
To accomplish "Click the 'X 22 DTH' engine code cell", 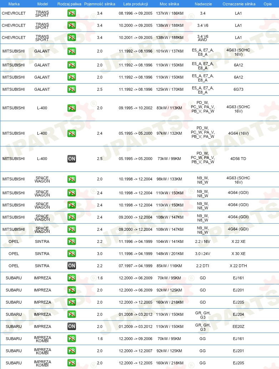I will 238,266.
